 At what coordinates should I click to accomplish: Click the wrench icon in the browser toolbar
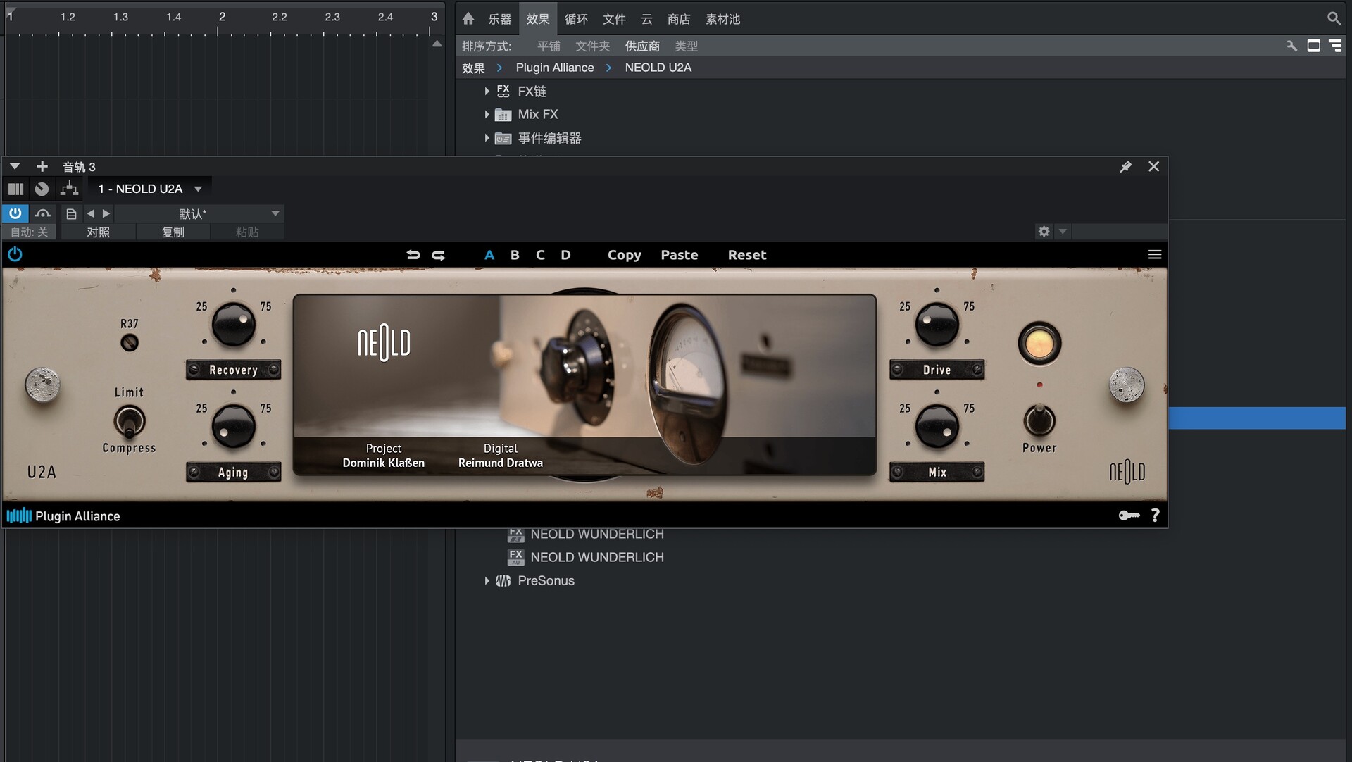click(1291, 45)
